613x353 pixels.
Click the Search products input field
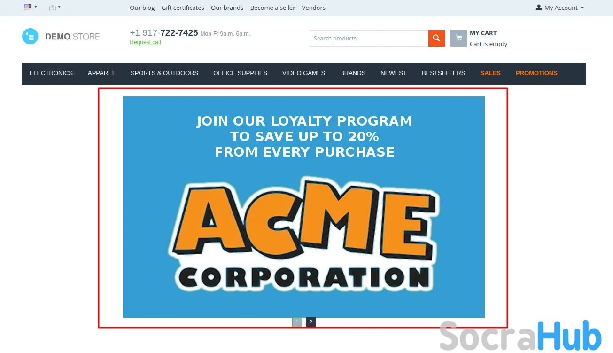click(369, 39)
